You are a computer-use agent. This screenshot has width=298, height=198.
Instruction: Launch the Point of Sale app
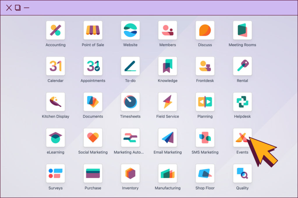click(93, 30)
